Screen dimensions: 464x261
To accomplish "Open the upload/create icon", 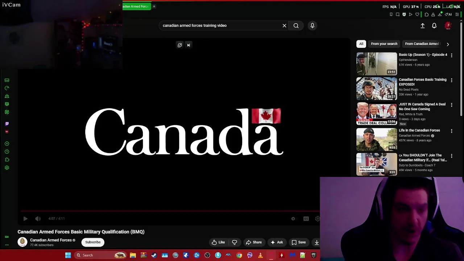I will pos(423,25).
